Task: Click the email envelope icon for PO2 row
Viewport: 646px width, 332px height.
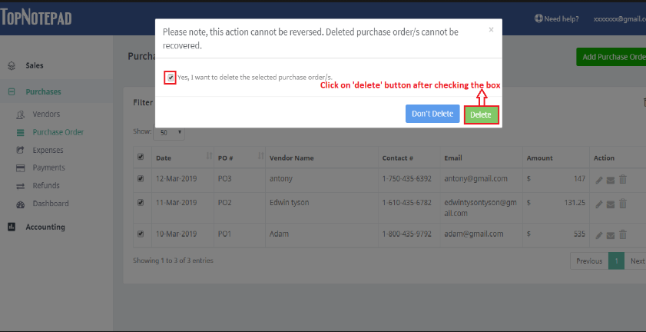Action: pos(611,204)
